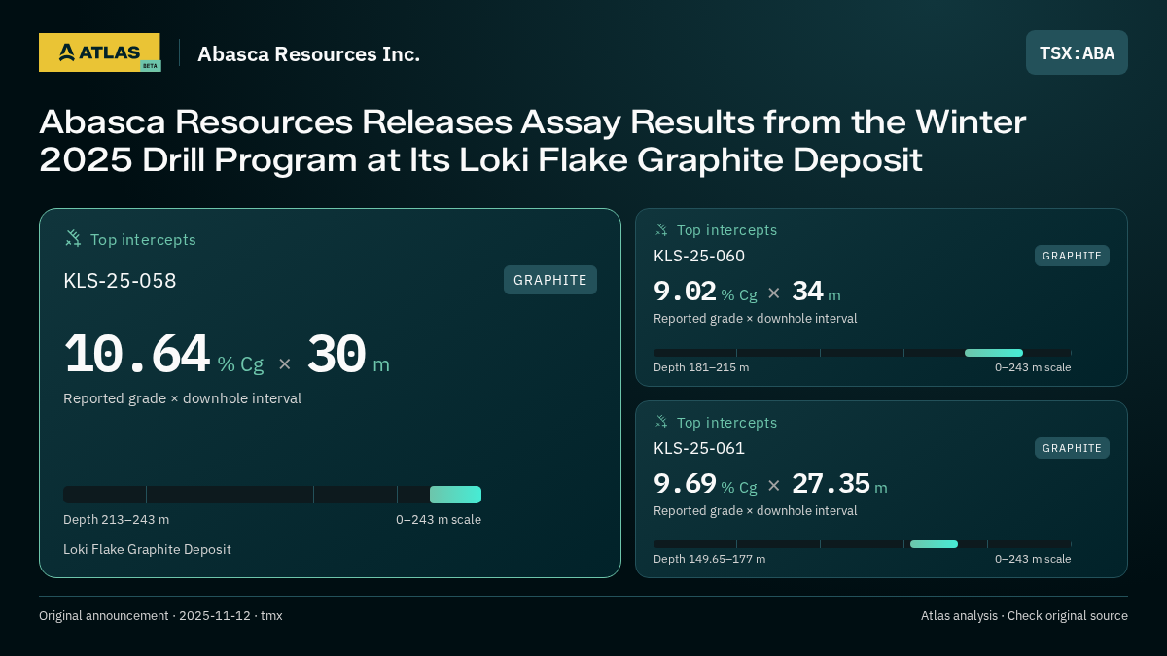Click the KLS-25-060 depth interval bar

(862, 353)
